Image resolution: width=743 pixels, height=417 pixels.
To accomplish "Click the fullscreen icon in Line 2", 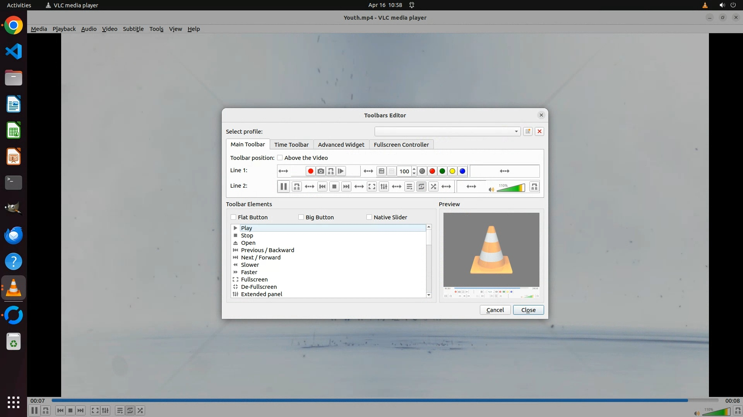I will coord(371,186).
